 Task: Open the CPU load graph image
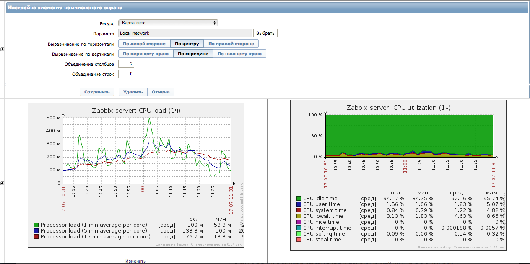tap(135, 175)
